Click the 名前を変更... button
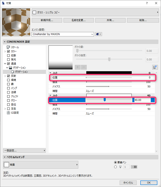161x187 pixels. pos(79,20)
